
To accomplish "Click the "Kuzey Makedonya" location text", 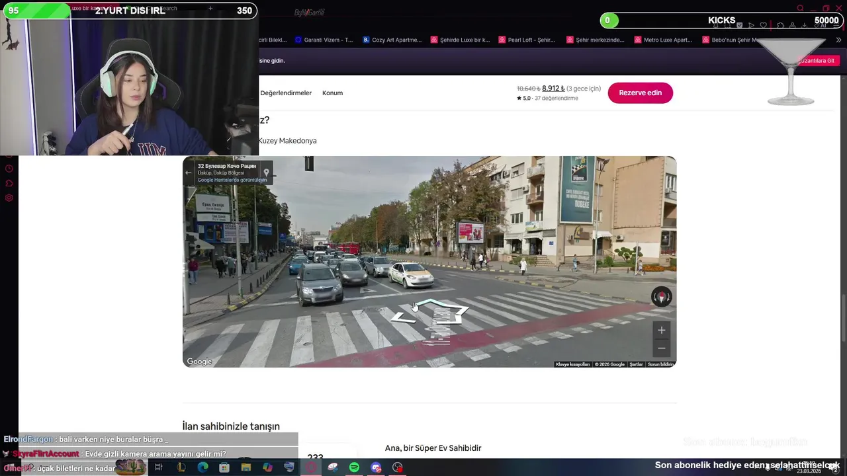I will pos(287,141).
